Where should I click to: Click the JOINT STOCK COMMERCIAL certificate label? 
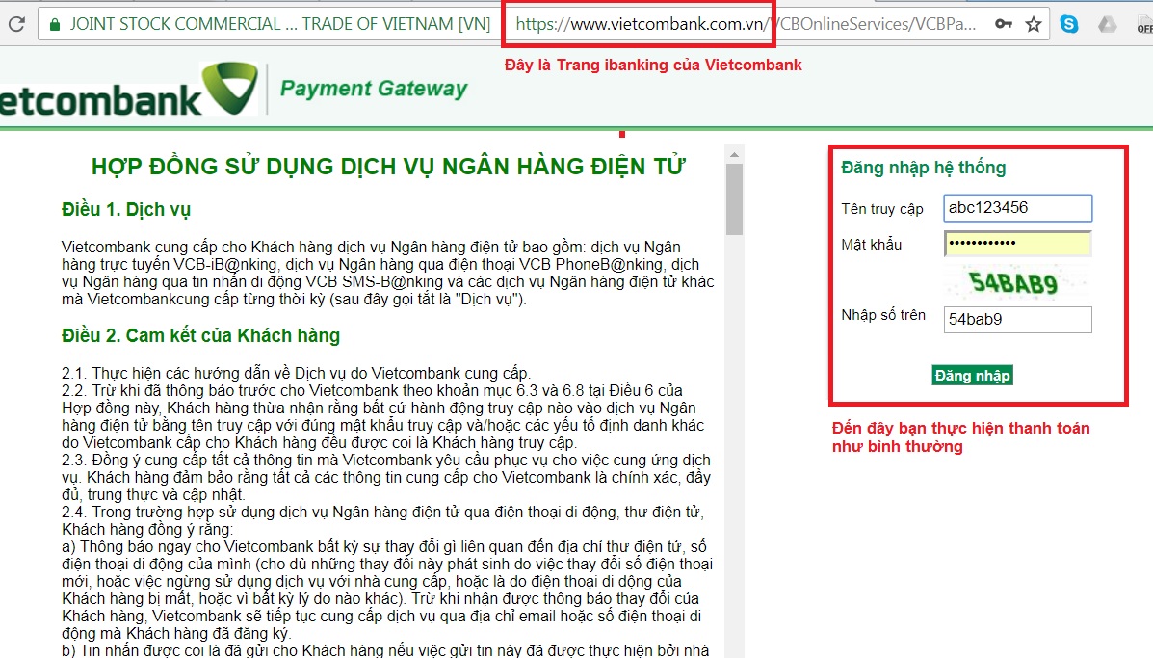pos(280,24)
